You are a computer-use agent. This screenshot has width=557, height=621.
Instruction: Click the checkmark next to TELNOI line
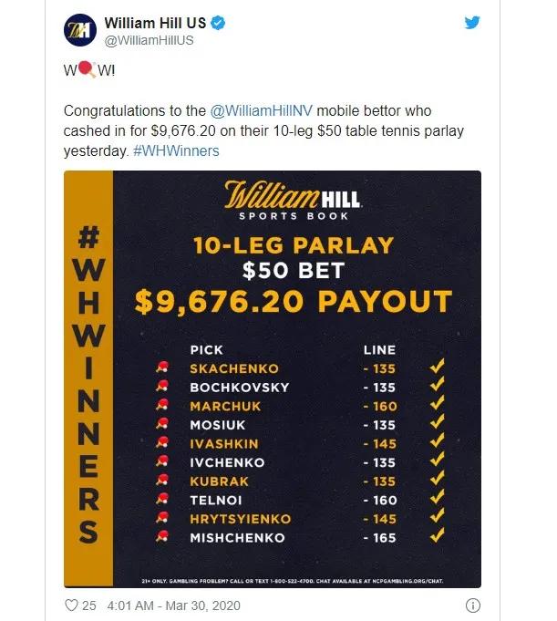point(437,497)
